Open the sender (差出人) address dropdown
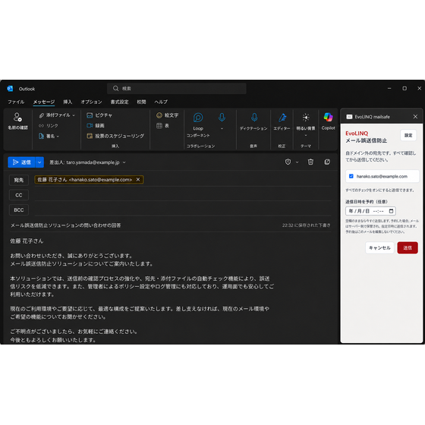The image size is (425, 425). point(124,162)
